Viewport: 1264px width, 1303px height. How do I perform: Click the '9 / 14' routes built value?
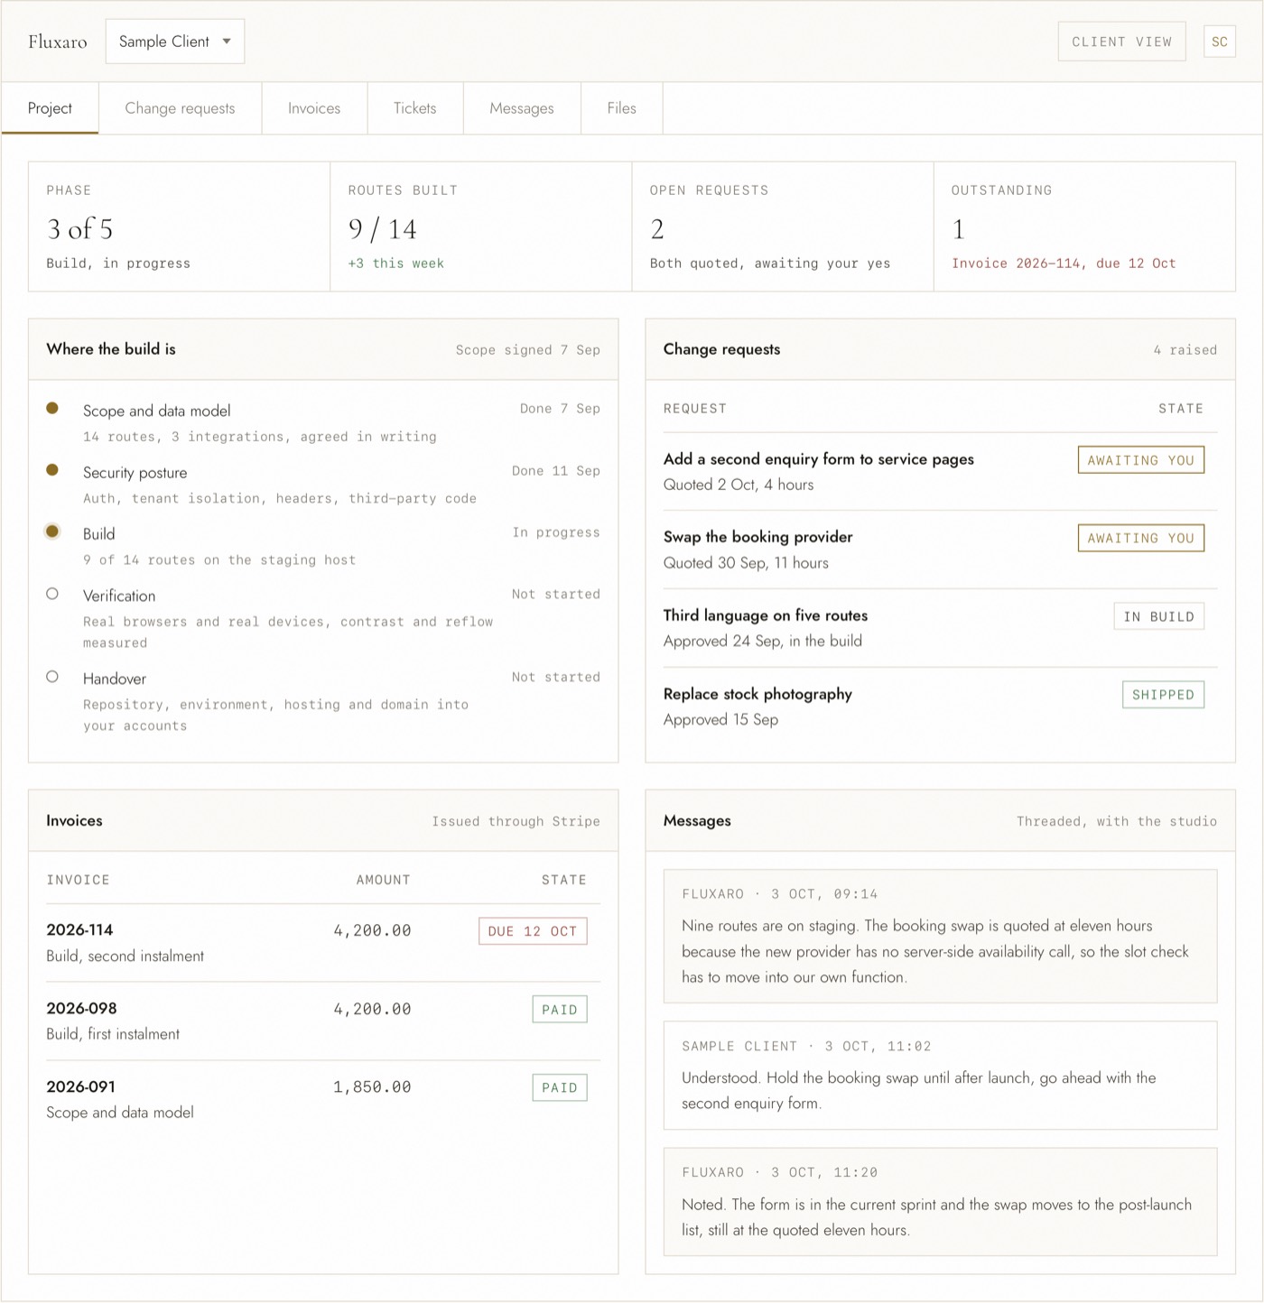tap(383, 229)
